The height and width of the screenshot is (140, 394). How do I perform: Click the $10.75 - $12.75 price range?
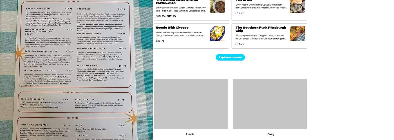tap(166, 16)
